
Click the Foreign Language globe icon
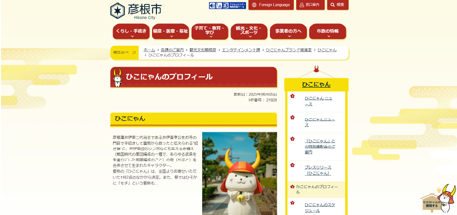pos(254,5)
